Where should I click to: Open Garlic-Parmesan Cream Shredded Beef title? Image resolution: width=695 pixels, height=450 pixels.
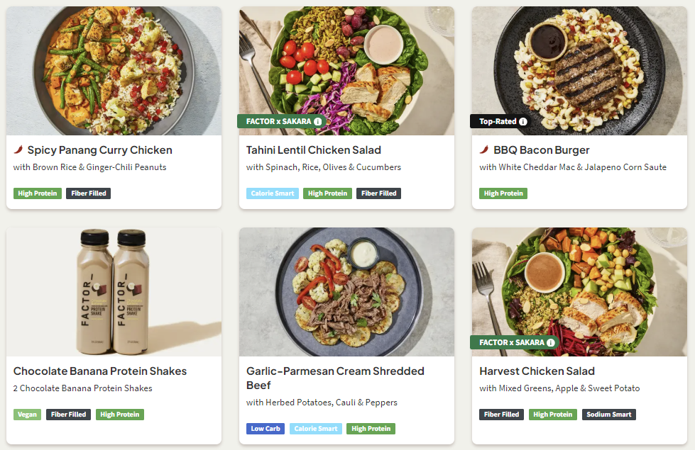(x=335, y=378)
